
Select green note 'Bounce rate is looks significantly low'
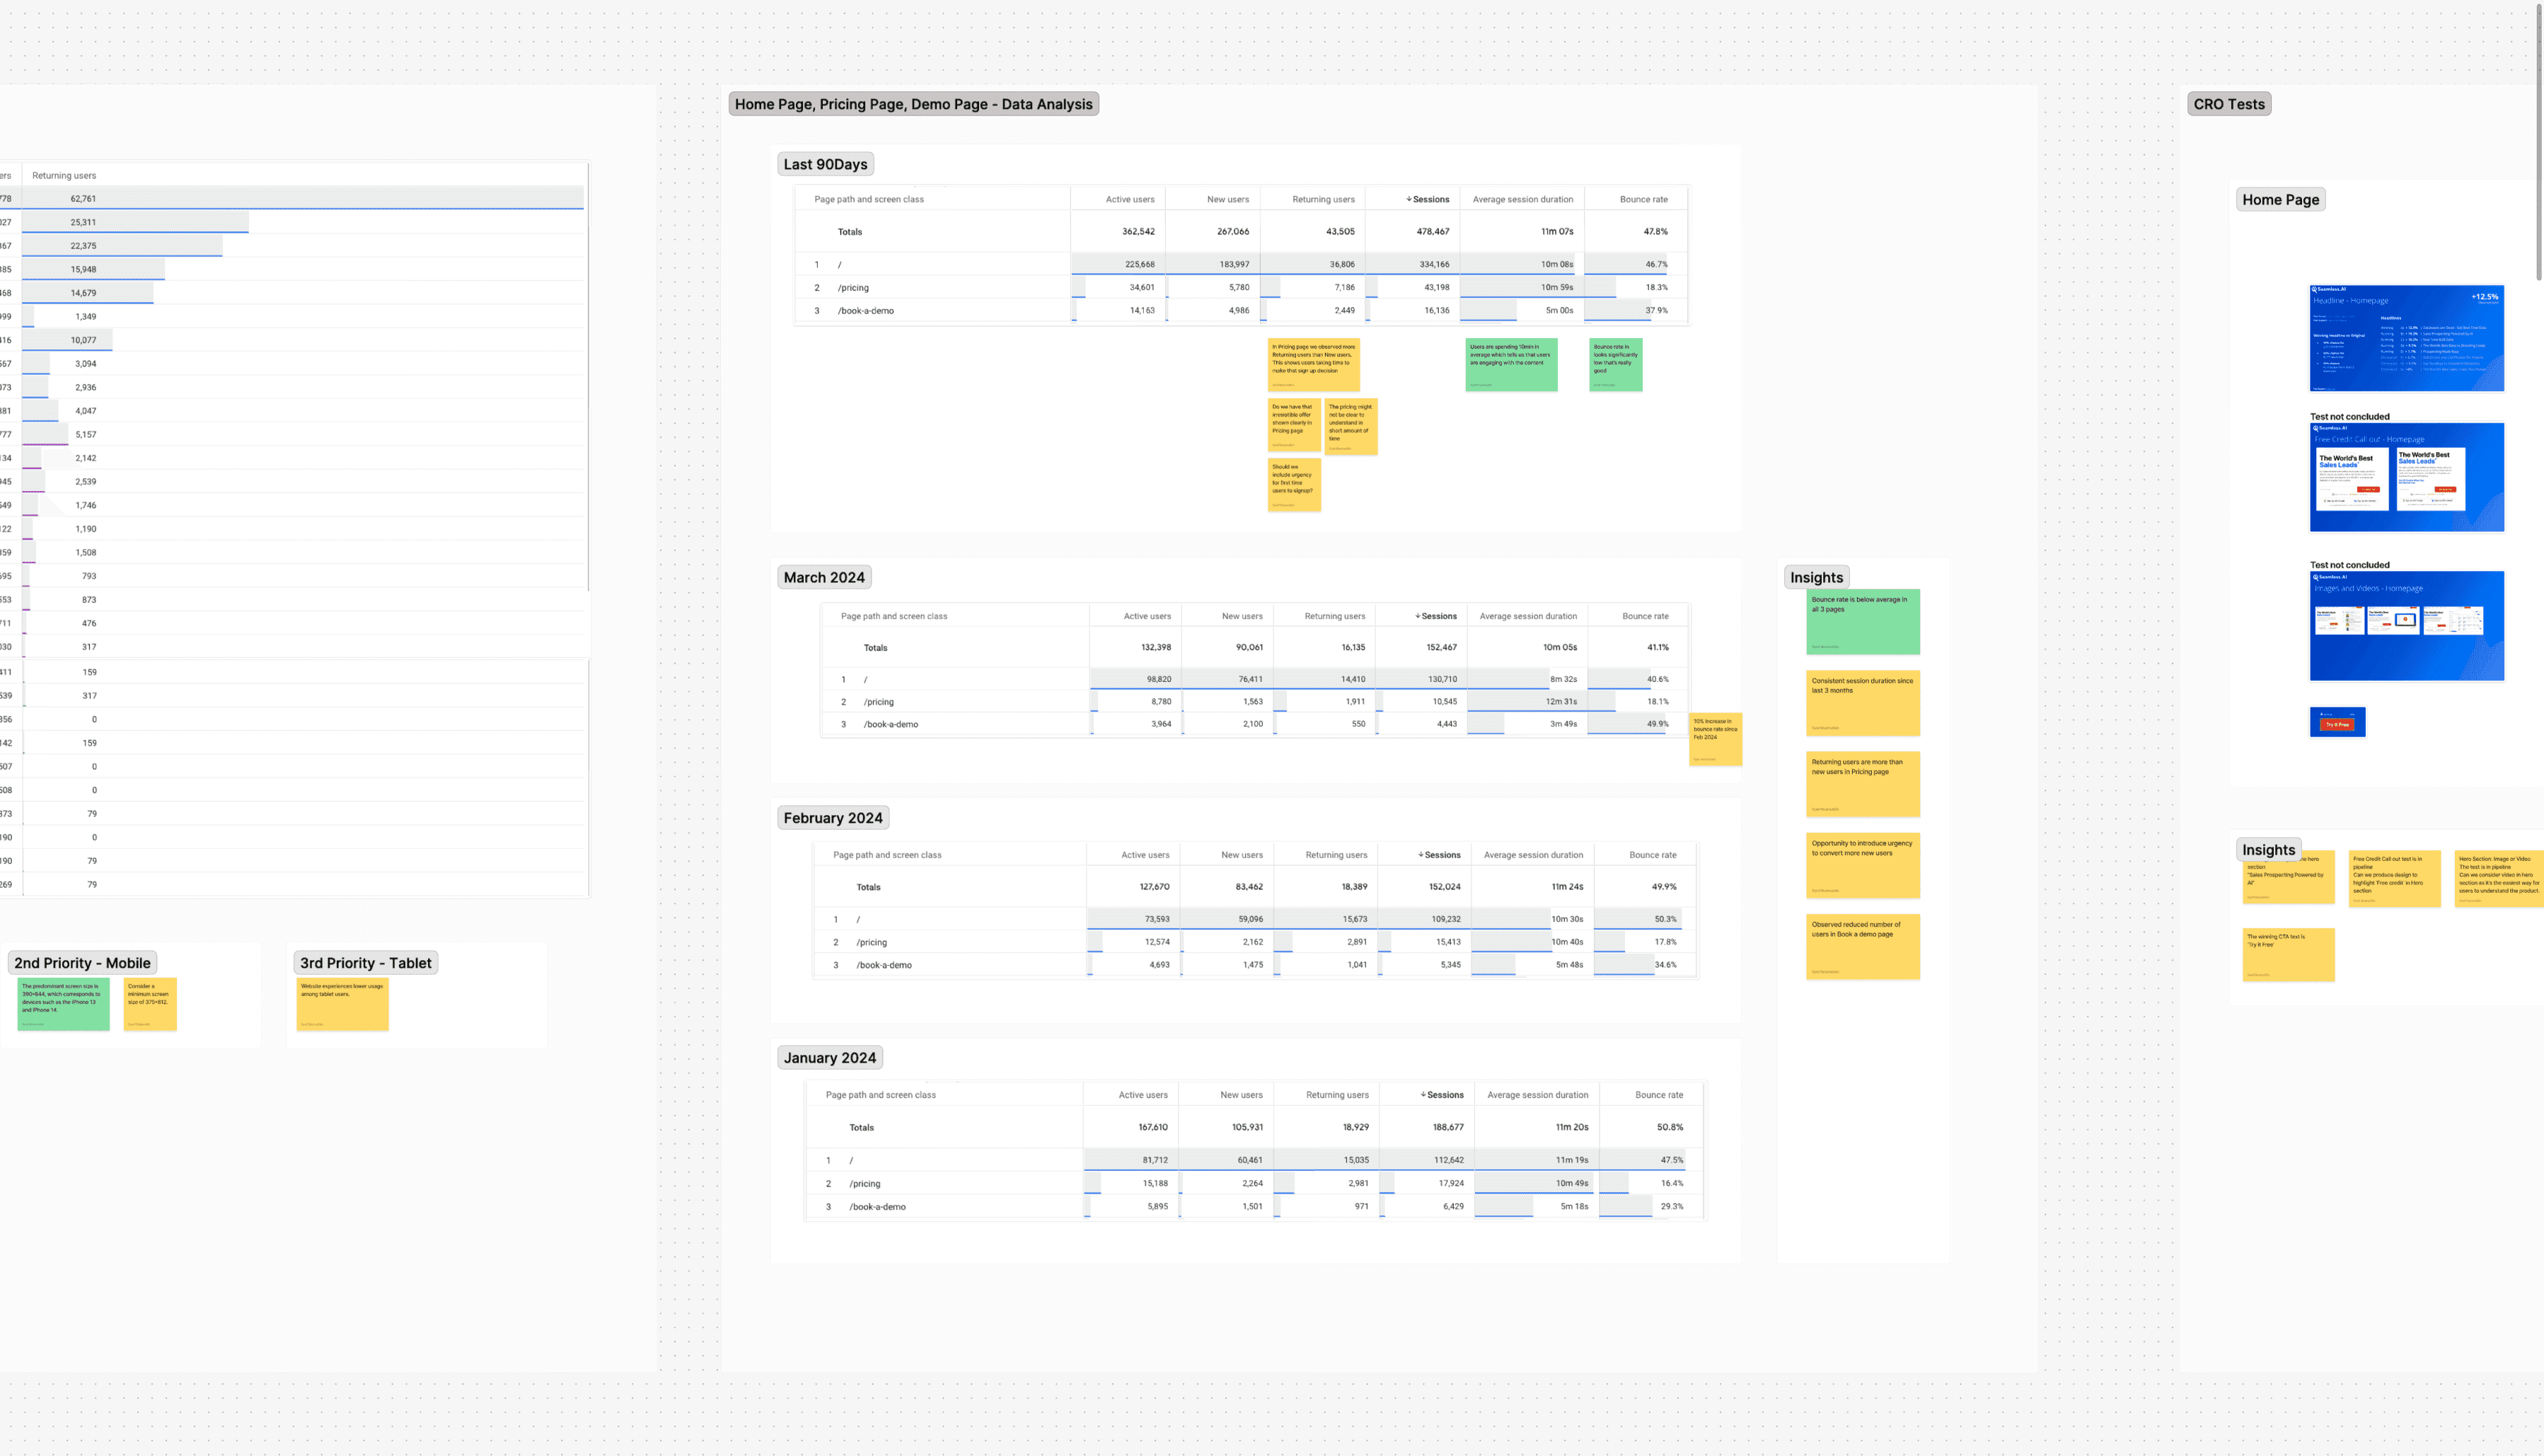click(x=1615, y=365)
